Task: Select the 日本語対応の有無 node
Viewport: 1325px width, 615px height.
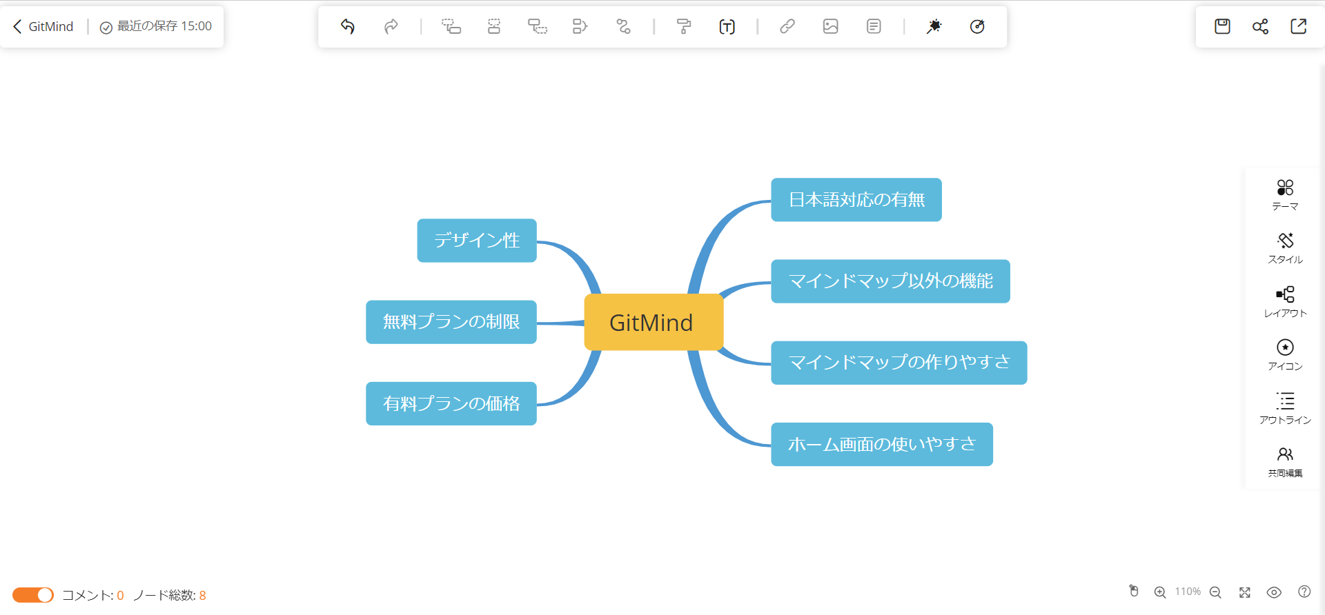Action: (856, 200)
